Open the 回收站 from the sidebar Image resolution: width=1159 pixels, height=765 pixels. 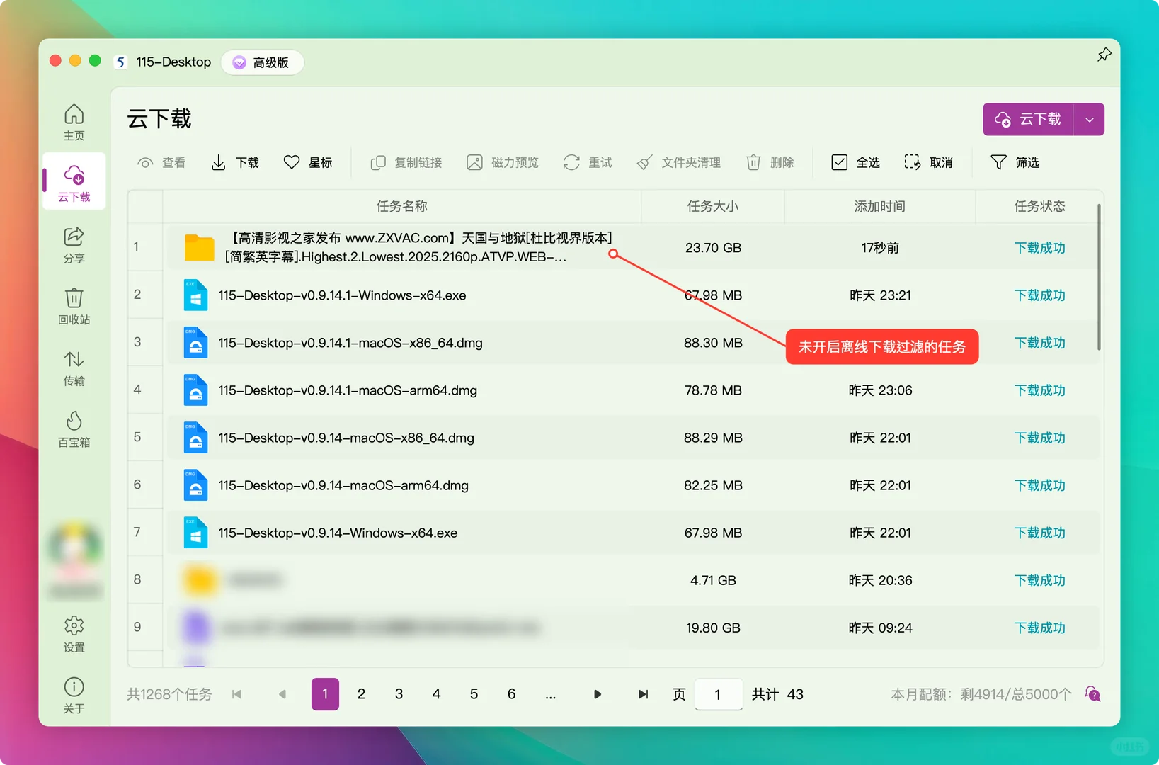click(74, 306)
